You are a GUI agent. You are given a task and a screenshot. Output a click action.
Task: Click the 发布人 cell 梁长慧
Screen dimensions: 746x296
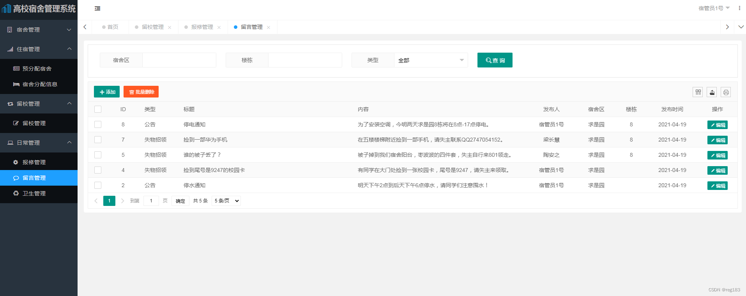pos(551,140)
